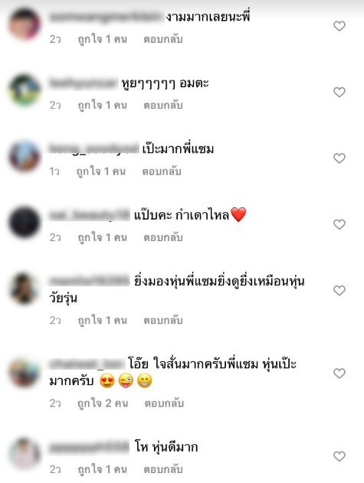Image resolution: width=364 pixels, height=483 pixels.
Task: View the 2 likes on emoji comment
Action: [103, 403]
